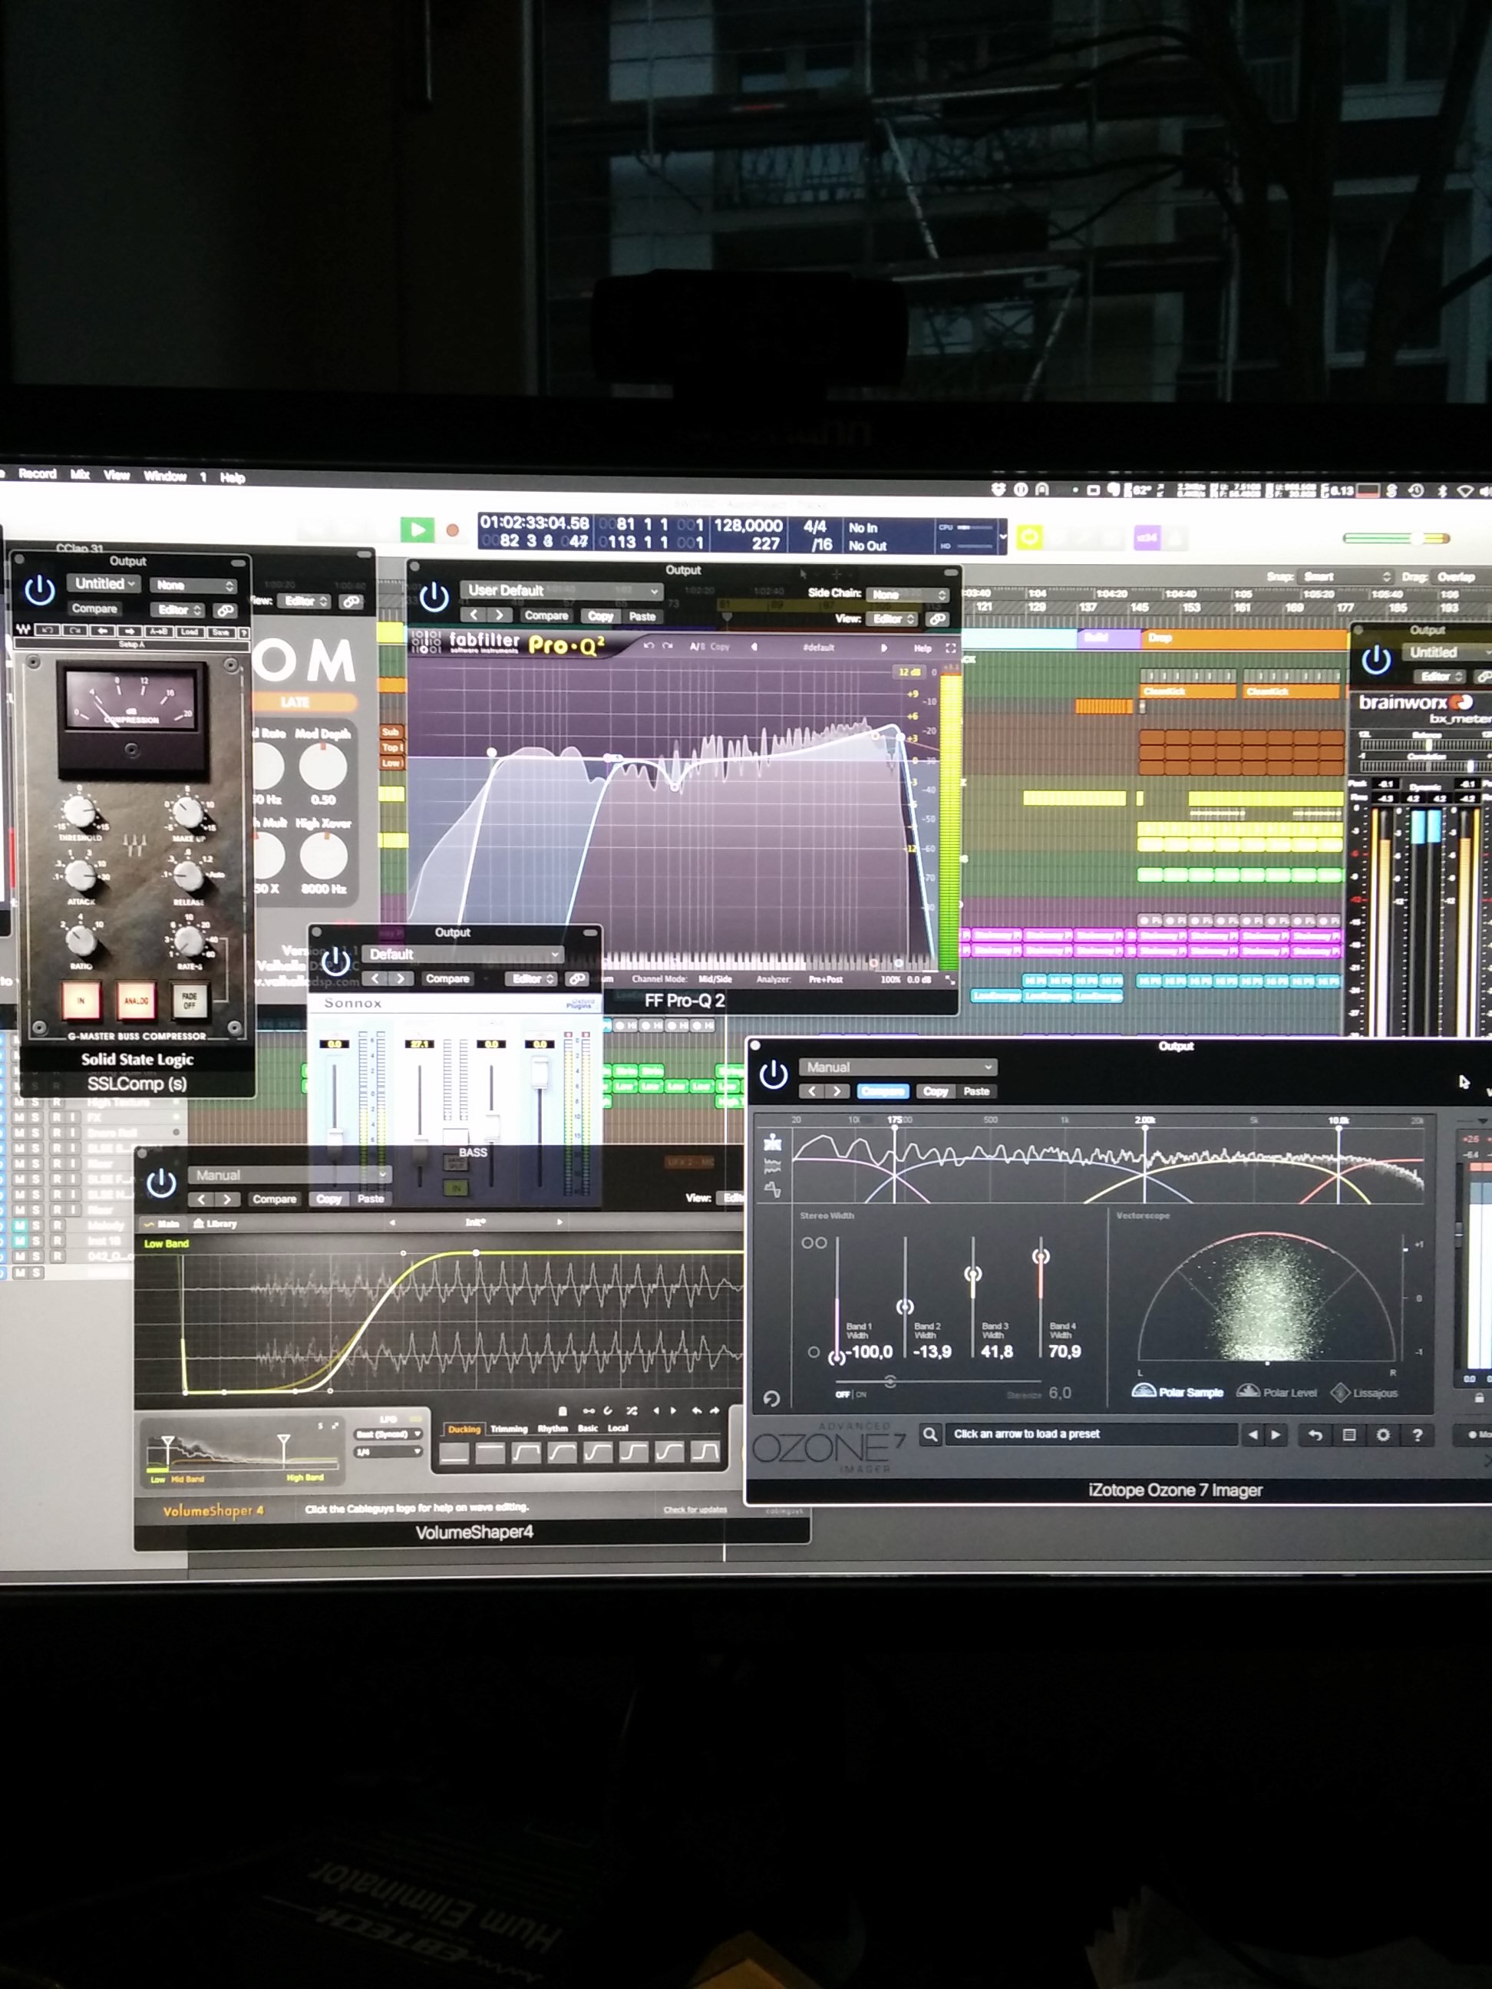Click the Check for updates link
Screen dimensions: 1492x1989
pos(698,1509)
